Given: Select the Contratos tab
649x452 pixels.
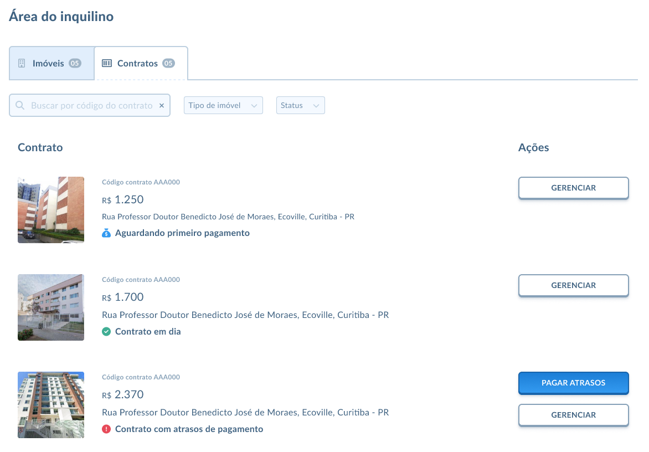Looking at the screenshot, I should pos(137,63).
